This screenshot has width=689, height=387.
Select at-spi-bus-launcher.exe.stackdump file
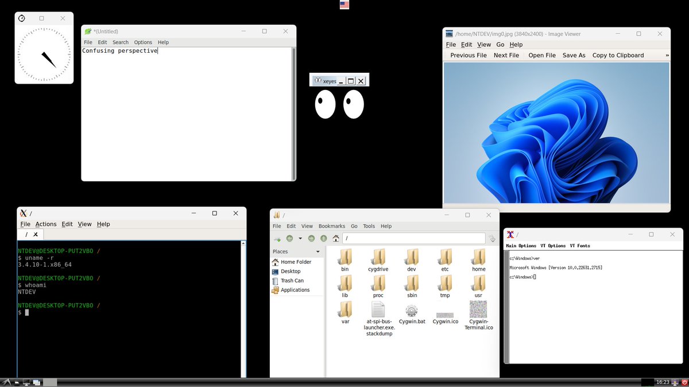(379, 319)
